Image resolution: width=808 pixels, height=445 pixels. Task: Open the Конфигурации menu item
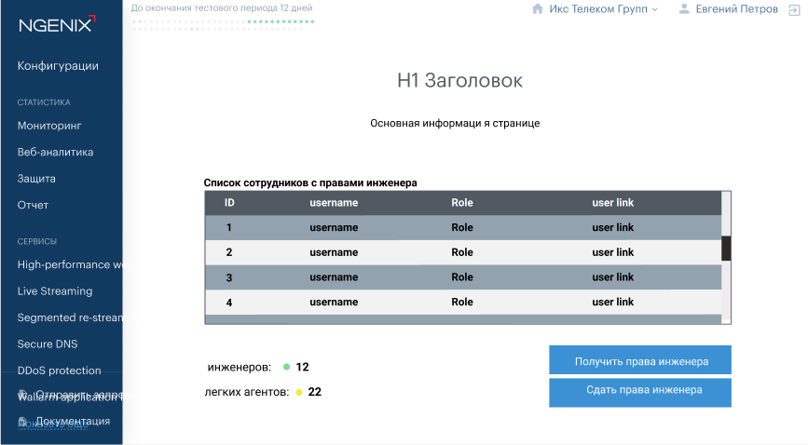coord(58,66)
